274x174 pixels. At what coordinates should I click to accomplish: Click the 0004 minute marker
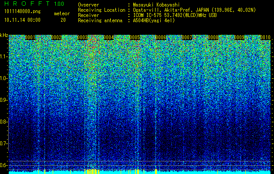point(109,37)
